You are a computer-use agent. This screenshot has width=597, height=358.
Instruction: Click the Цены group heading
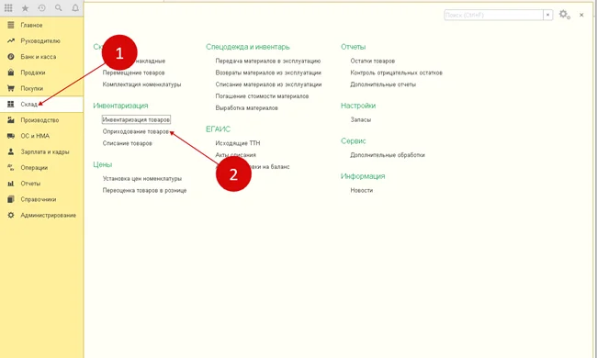pyautogui.click(x=103, y=164)
